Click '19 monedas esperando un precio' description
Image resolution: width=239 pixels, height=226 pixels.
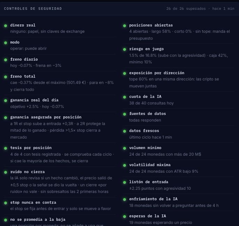(161, 223)
